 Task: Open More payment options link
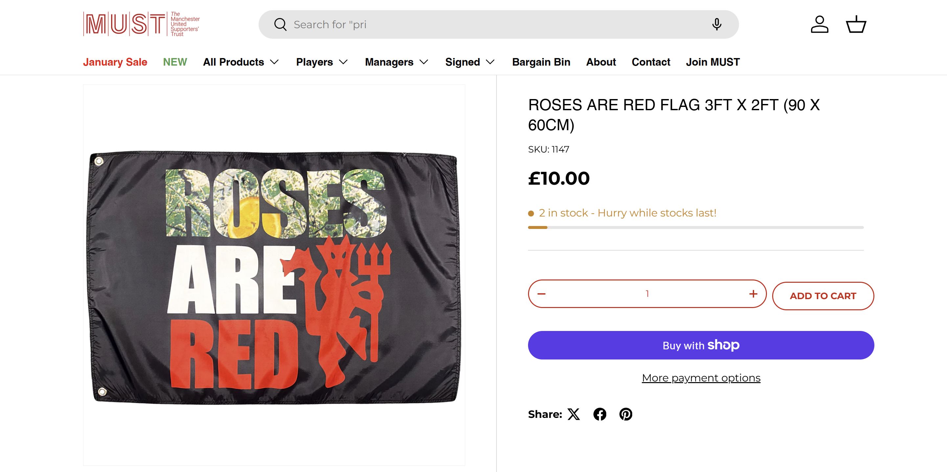tap(701, 378)
